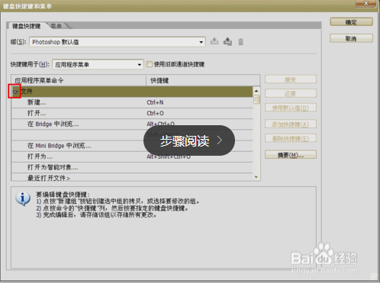Close the 键盘快捷键和菜单 dialog
Viewport: 380px width, 284px height.
coord(366,3)
